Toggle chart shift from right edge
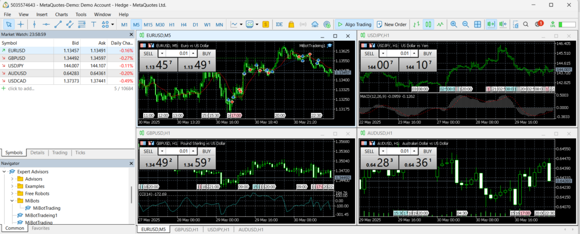 click(x=503, y=24)
